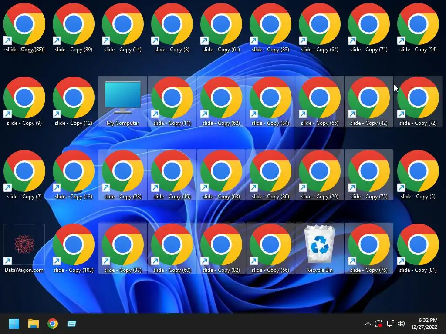This screenshot has width=446, height=334.
Task: Select the slide - Copy (82) shortcut
Action: click(221, 248)
